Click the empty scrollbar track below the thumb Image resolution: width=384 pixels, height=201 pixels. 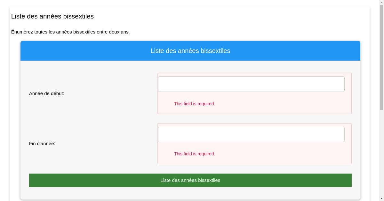(x=381, y=153)
